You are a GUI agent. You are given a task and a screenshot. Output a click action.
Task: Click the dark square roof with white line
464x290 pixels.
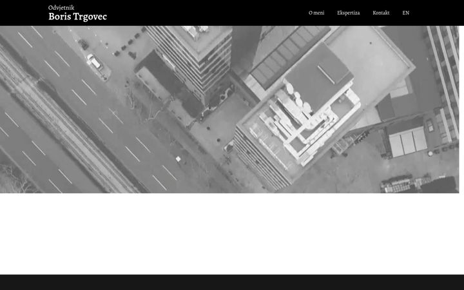point(320,76)
